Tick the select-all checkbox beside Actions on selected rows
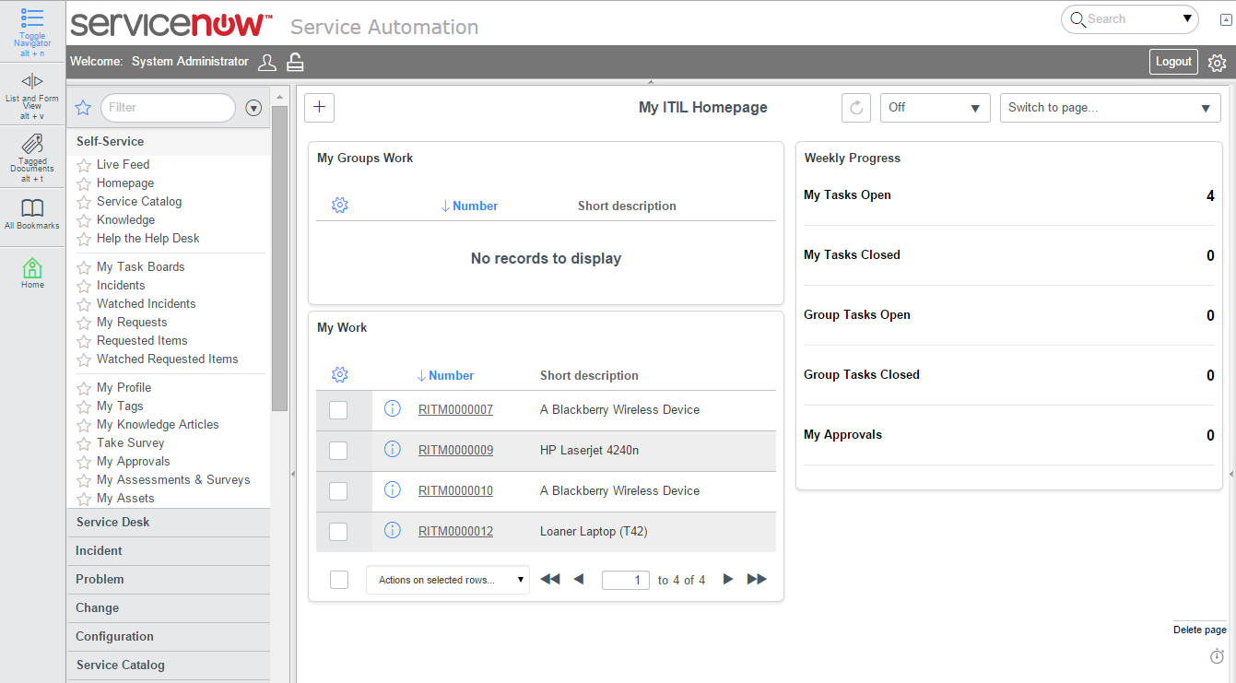 339,580
